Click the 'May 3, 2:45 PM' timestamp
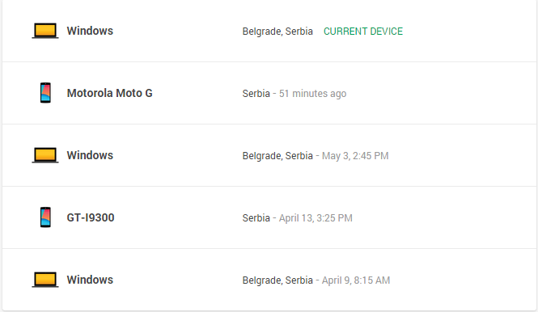 (x=355, y=156)
